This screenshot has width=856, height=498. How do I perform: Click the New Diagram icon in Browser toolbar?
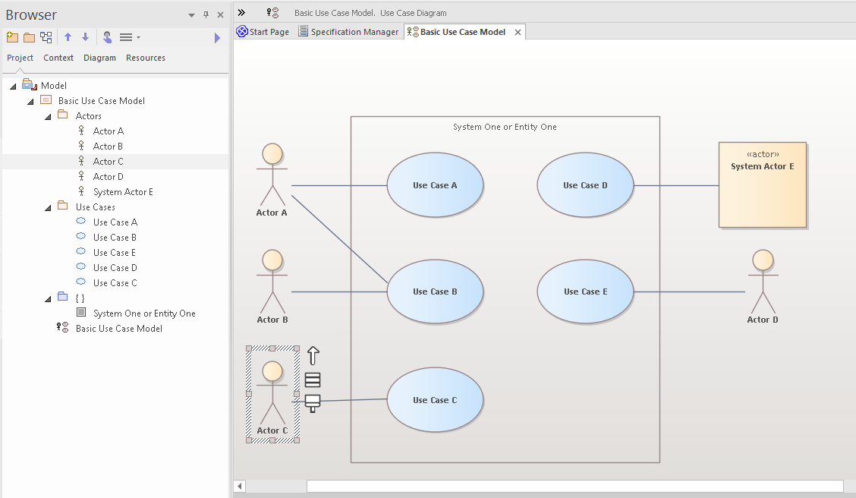46,37
